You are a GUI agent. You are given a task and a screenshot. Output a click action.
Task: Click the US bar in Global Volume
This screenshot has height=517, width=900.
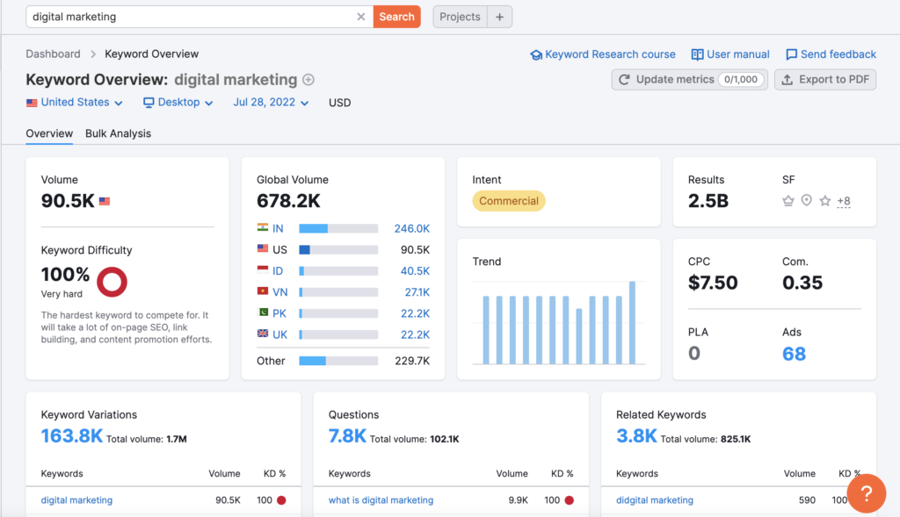(338, 250)
